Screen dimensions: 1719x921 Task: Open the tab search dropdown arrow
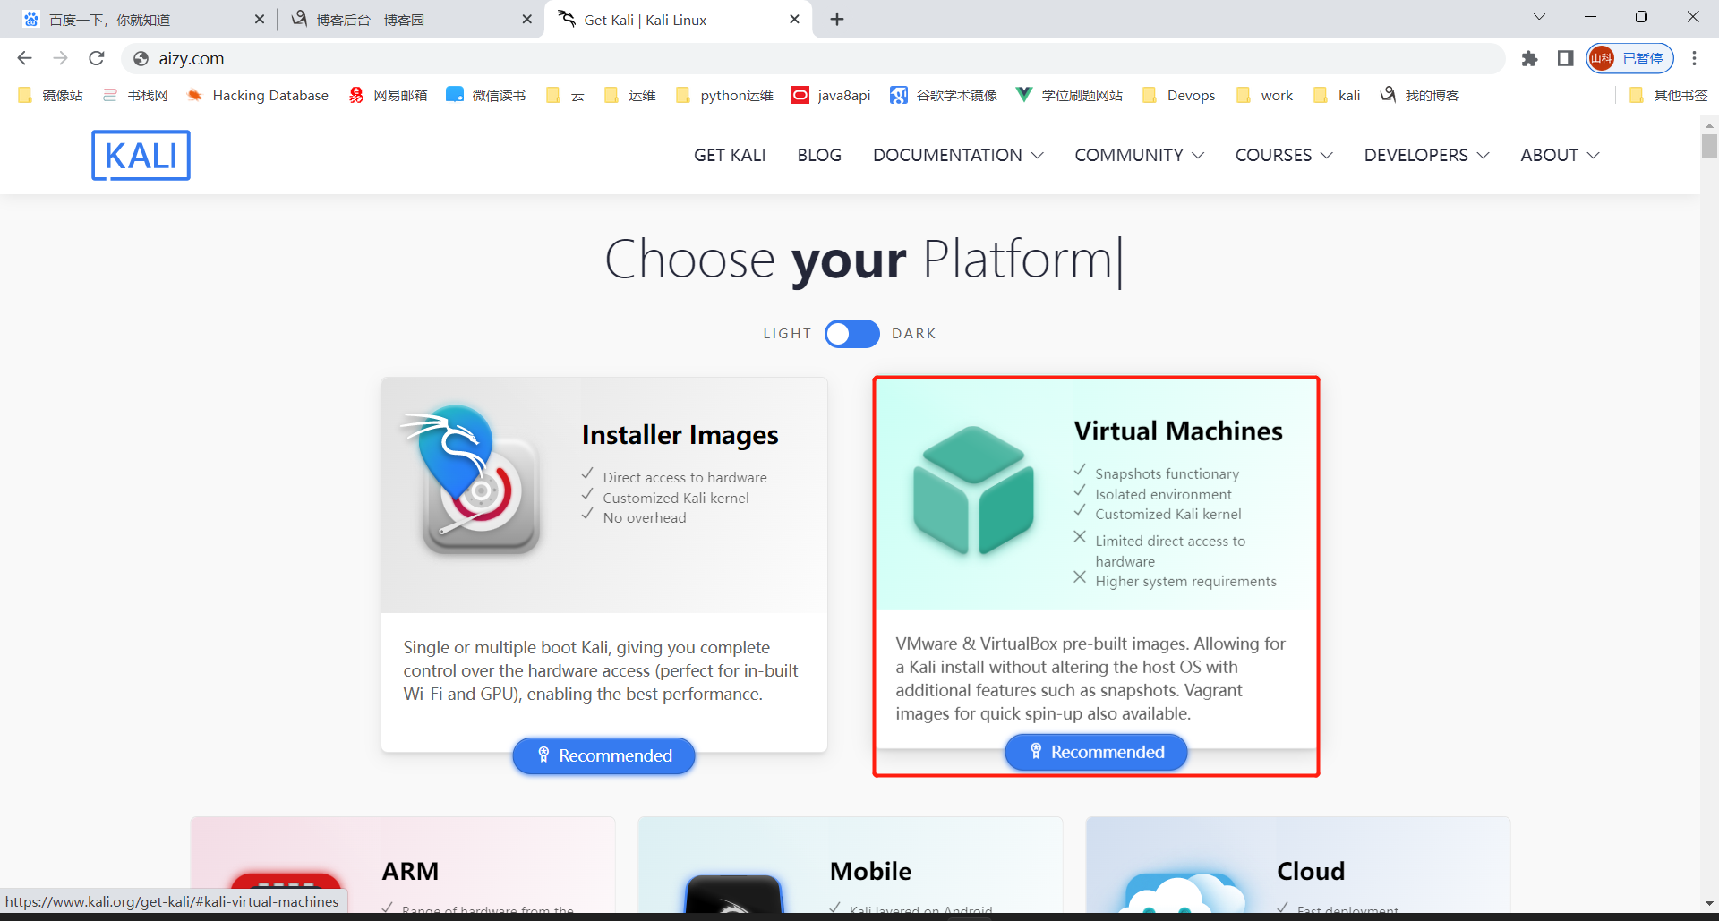[1539, 17]
